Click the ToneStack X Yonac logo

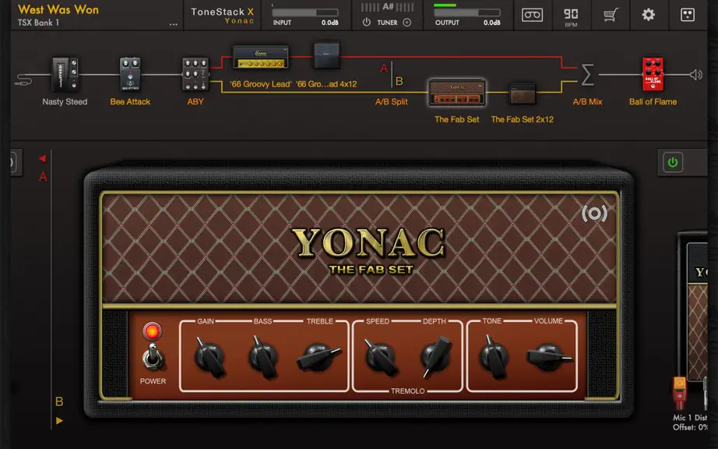click(x=223, y=15)
